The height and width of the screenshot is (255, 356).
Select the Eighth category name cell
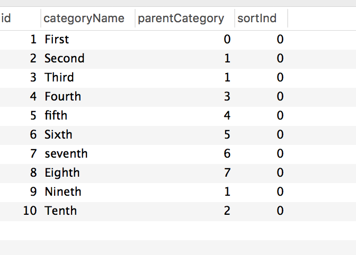point(88,172)
